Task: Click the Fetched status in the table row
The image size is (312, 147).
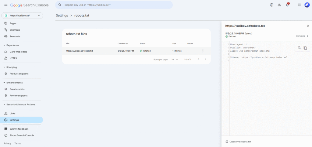Action: point(145,51)
